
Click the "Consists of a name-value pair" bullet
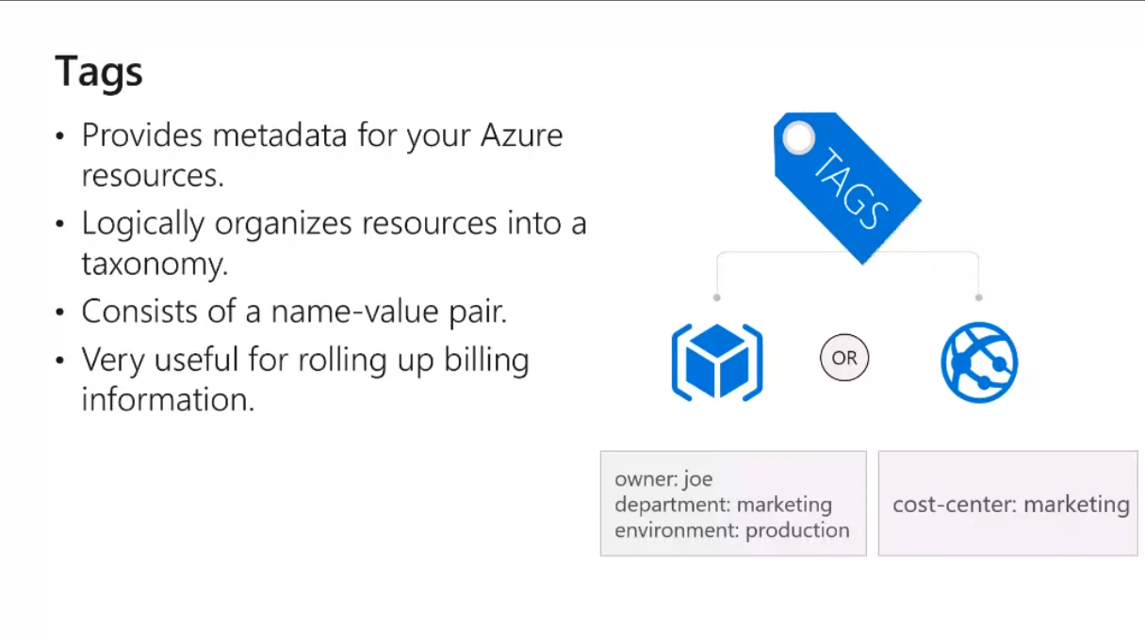click(294, 312)
